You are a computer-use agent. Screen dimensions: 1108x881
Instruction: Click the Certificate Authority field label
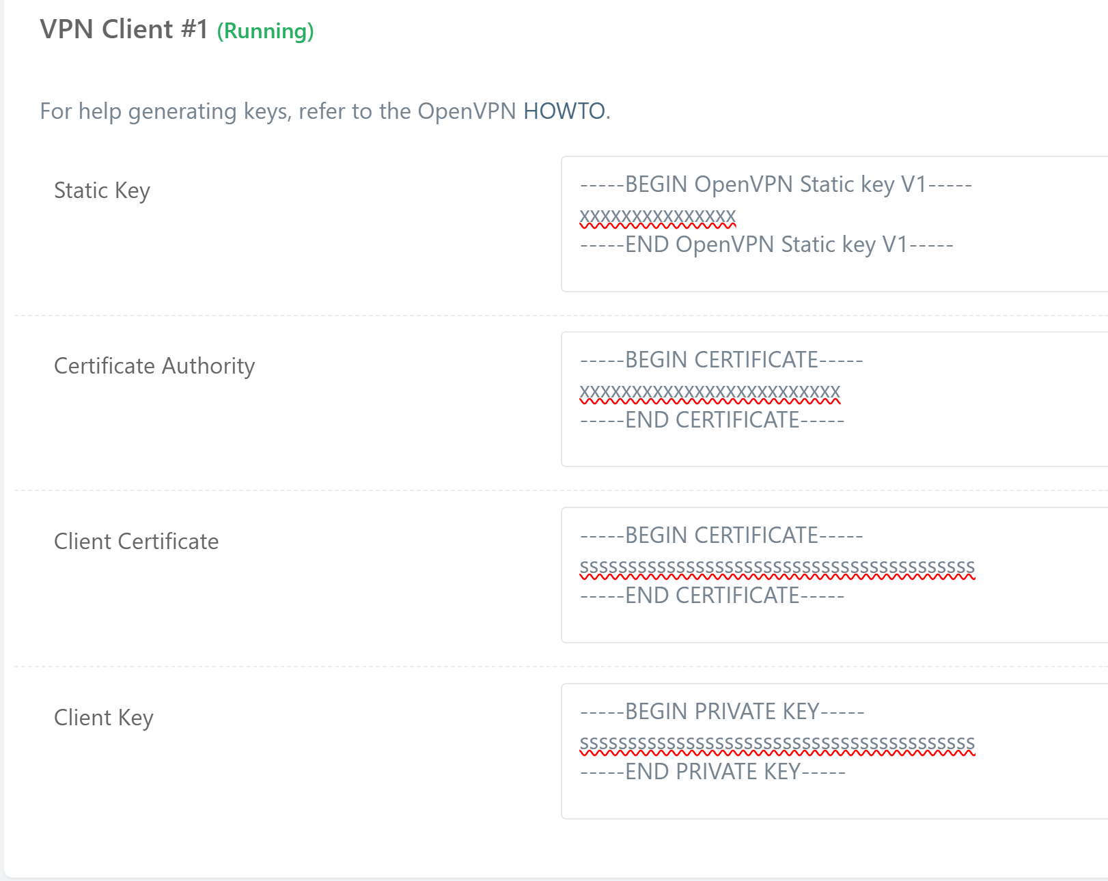[x=154, y=365]
